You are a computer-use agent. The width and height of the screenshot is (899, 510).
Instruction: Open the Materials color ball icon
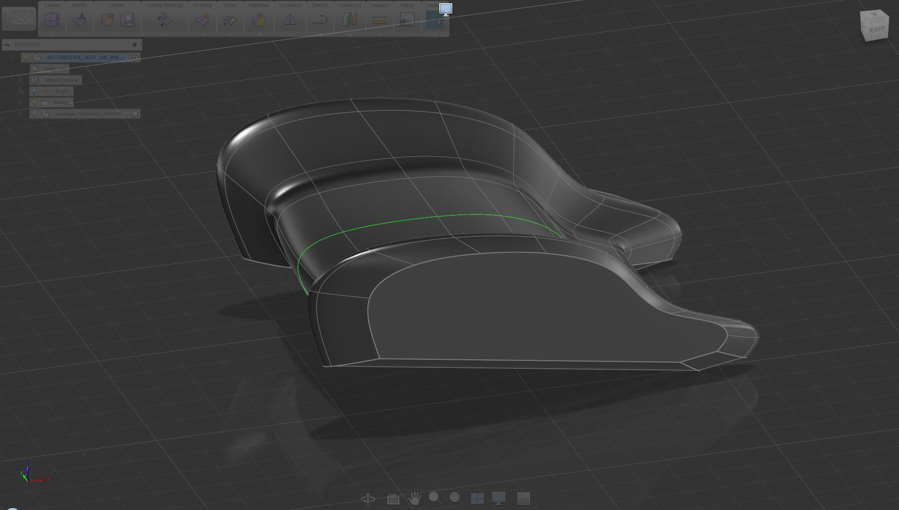click(x=258, y=20)
